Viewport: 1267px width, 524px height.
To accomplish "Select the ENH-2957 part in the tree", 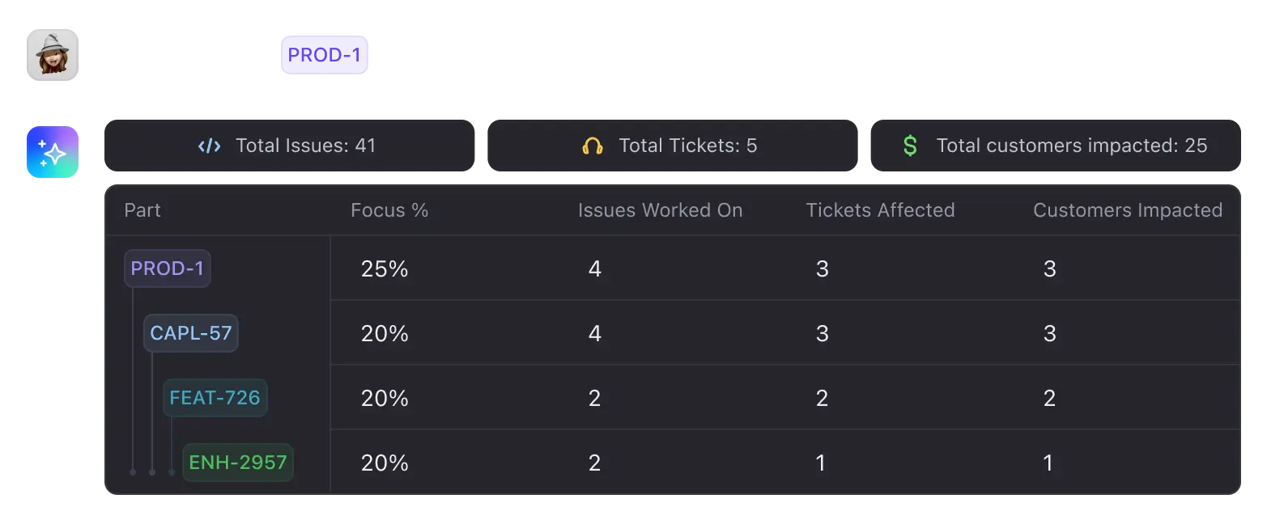I will point(238,463).
